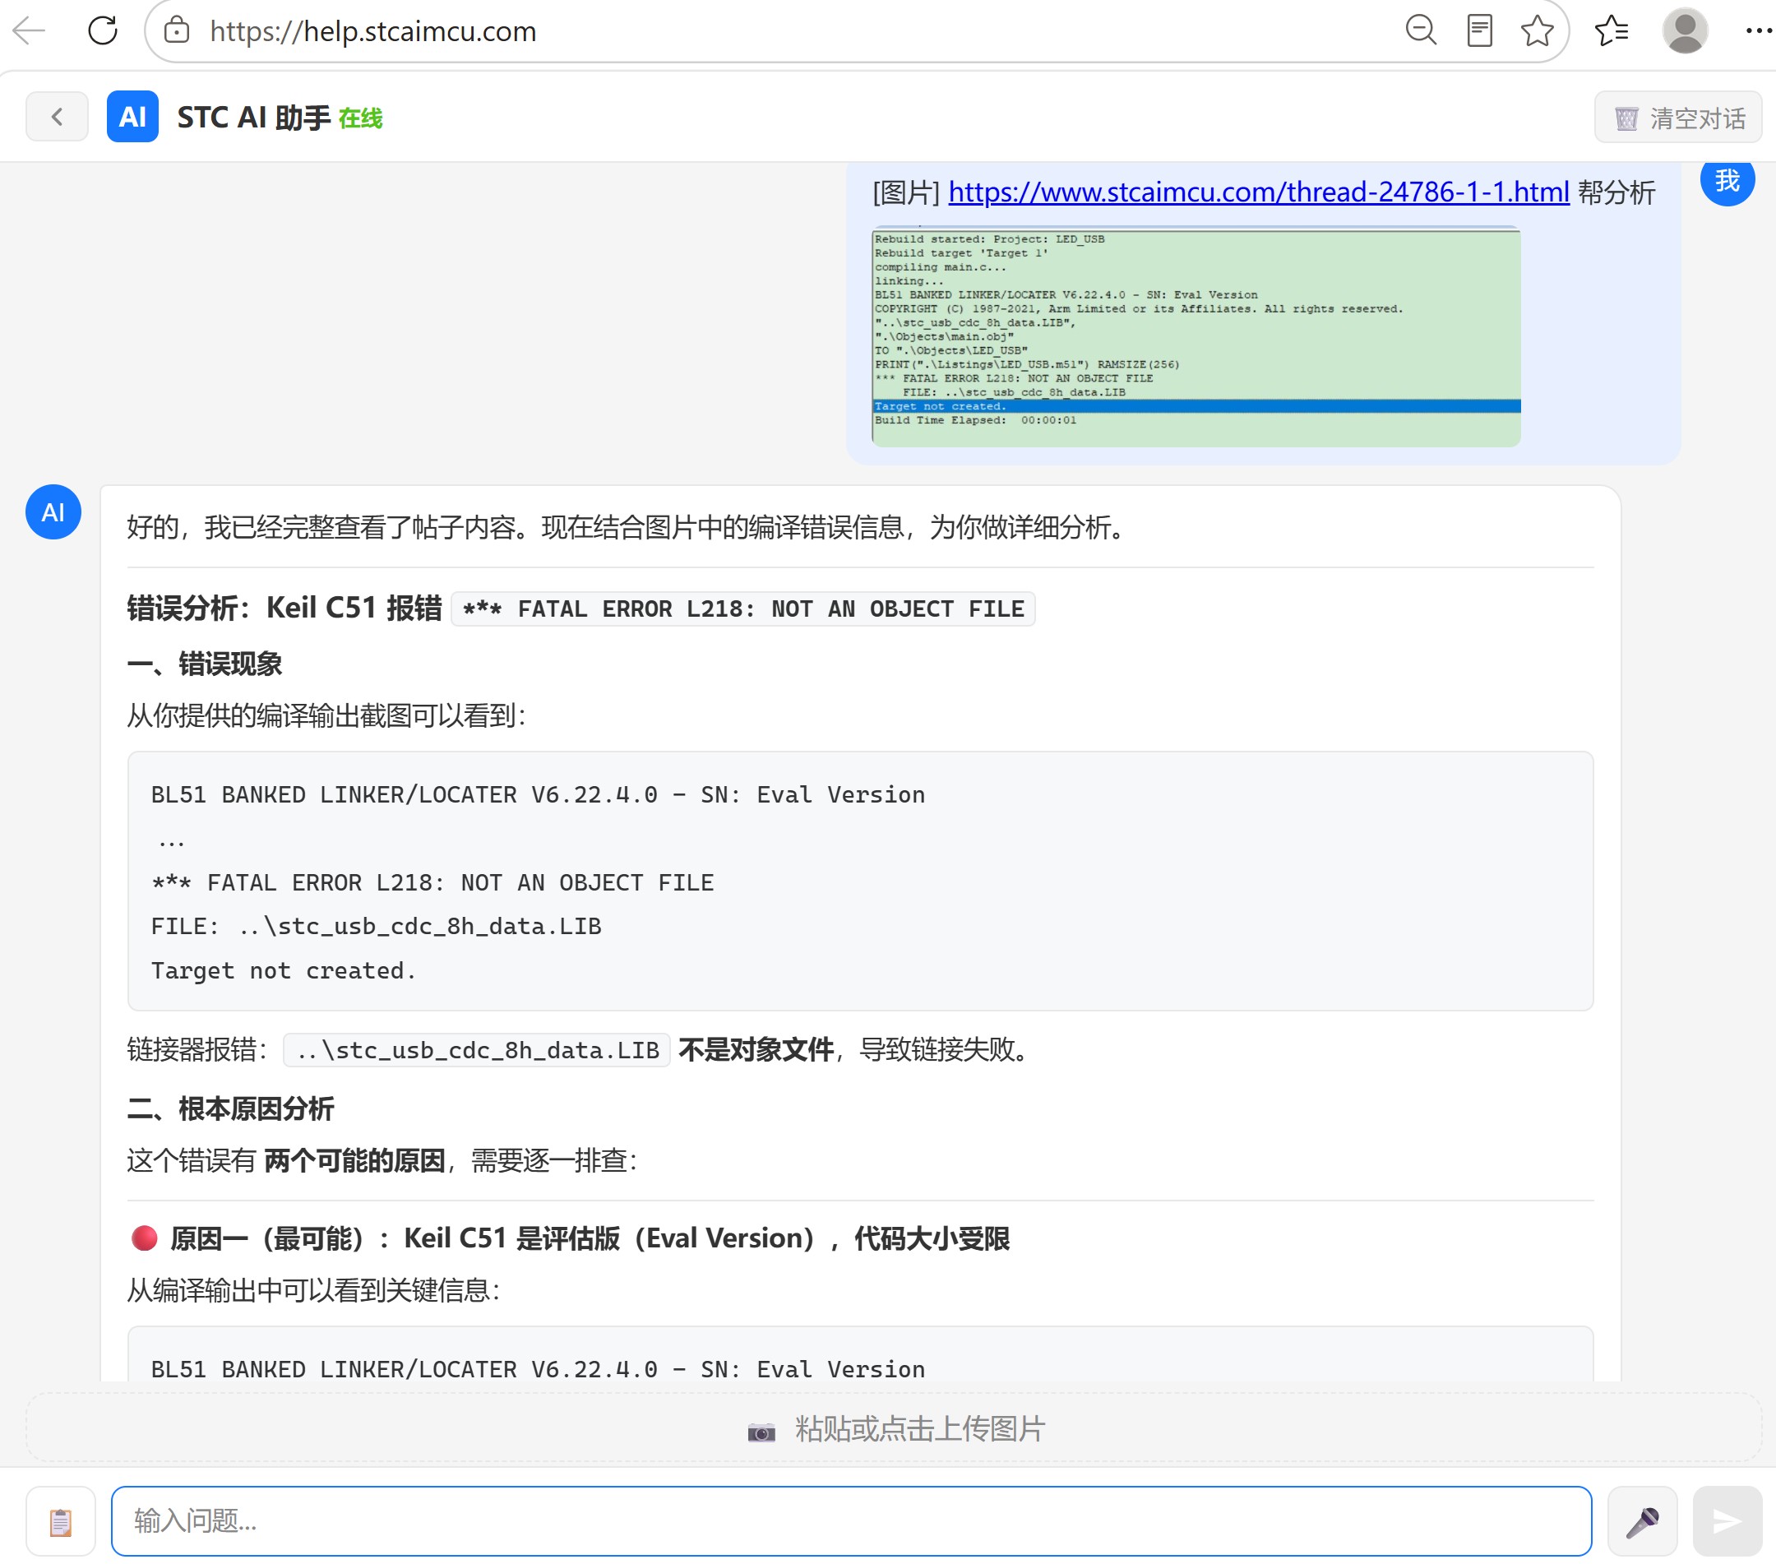Open the reader view page icon
Screen dimensions: 1776x1564
coord(1479,31)
